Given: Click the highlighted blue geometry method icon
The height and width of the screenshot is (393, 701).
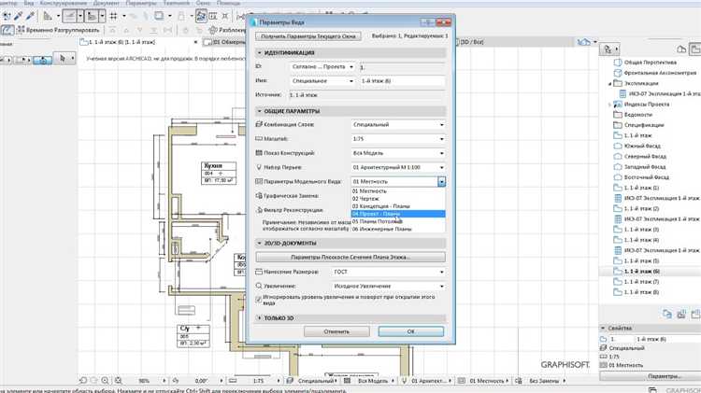Looking at the screenshot, I should (42, 60).
